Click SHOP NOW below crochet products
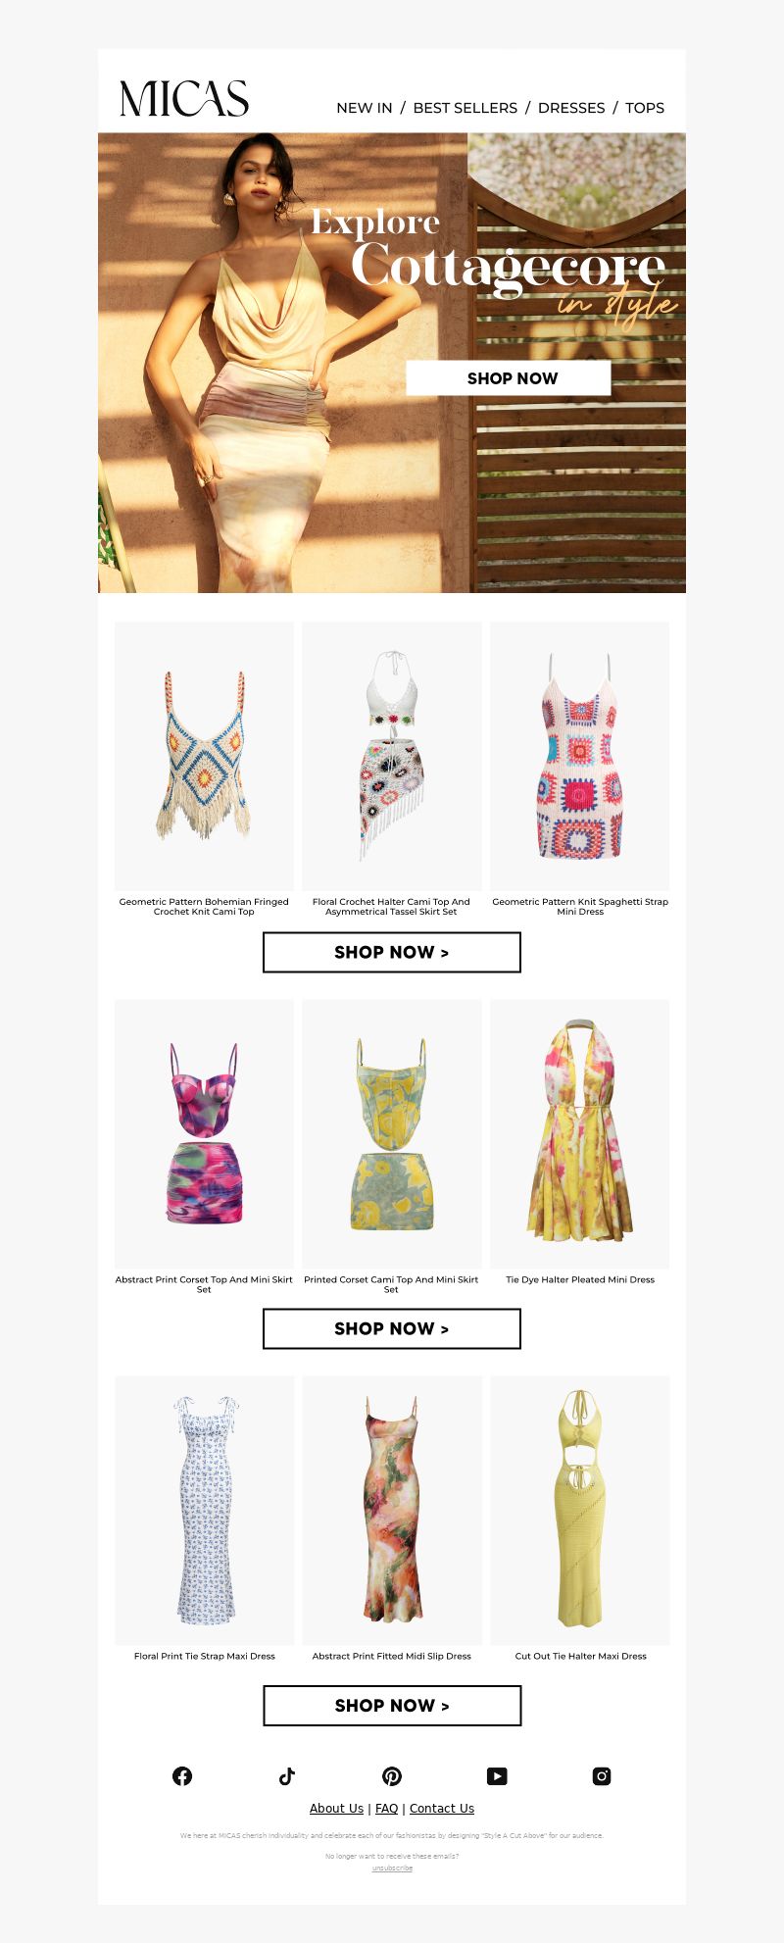This screenshot has height=1943, width=784. (x=392, y=952)
